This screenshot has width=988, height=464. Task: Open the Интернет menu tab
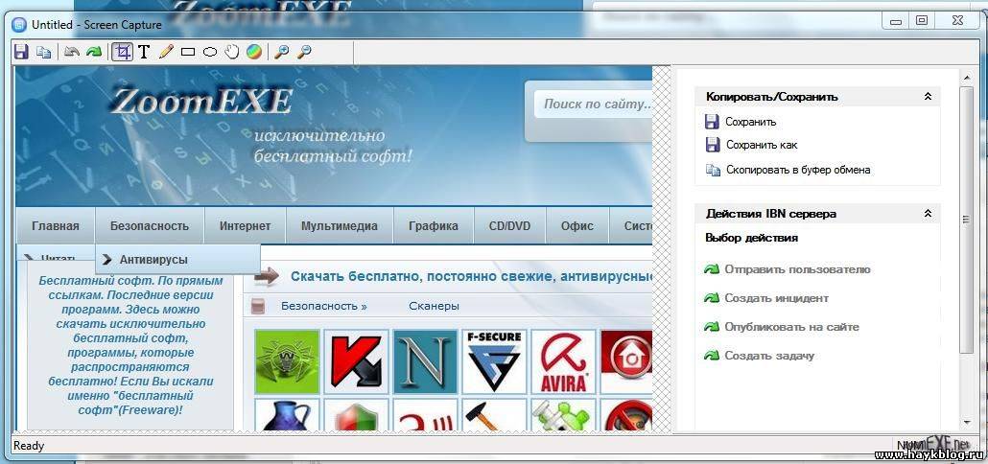pos(246,226)
